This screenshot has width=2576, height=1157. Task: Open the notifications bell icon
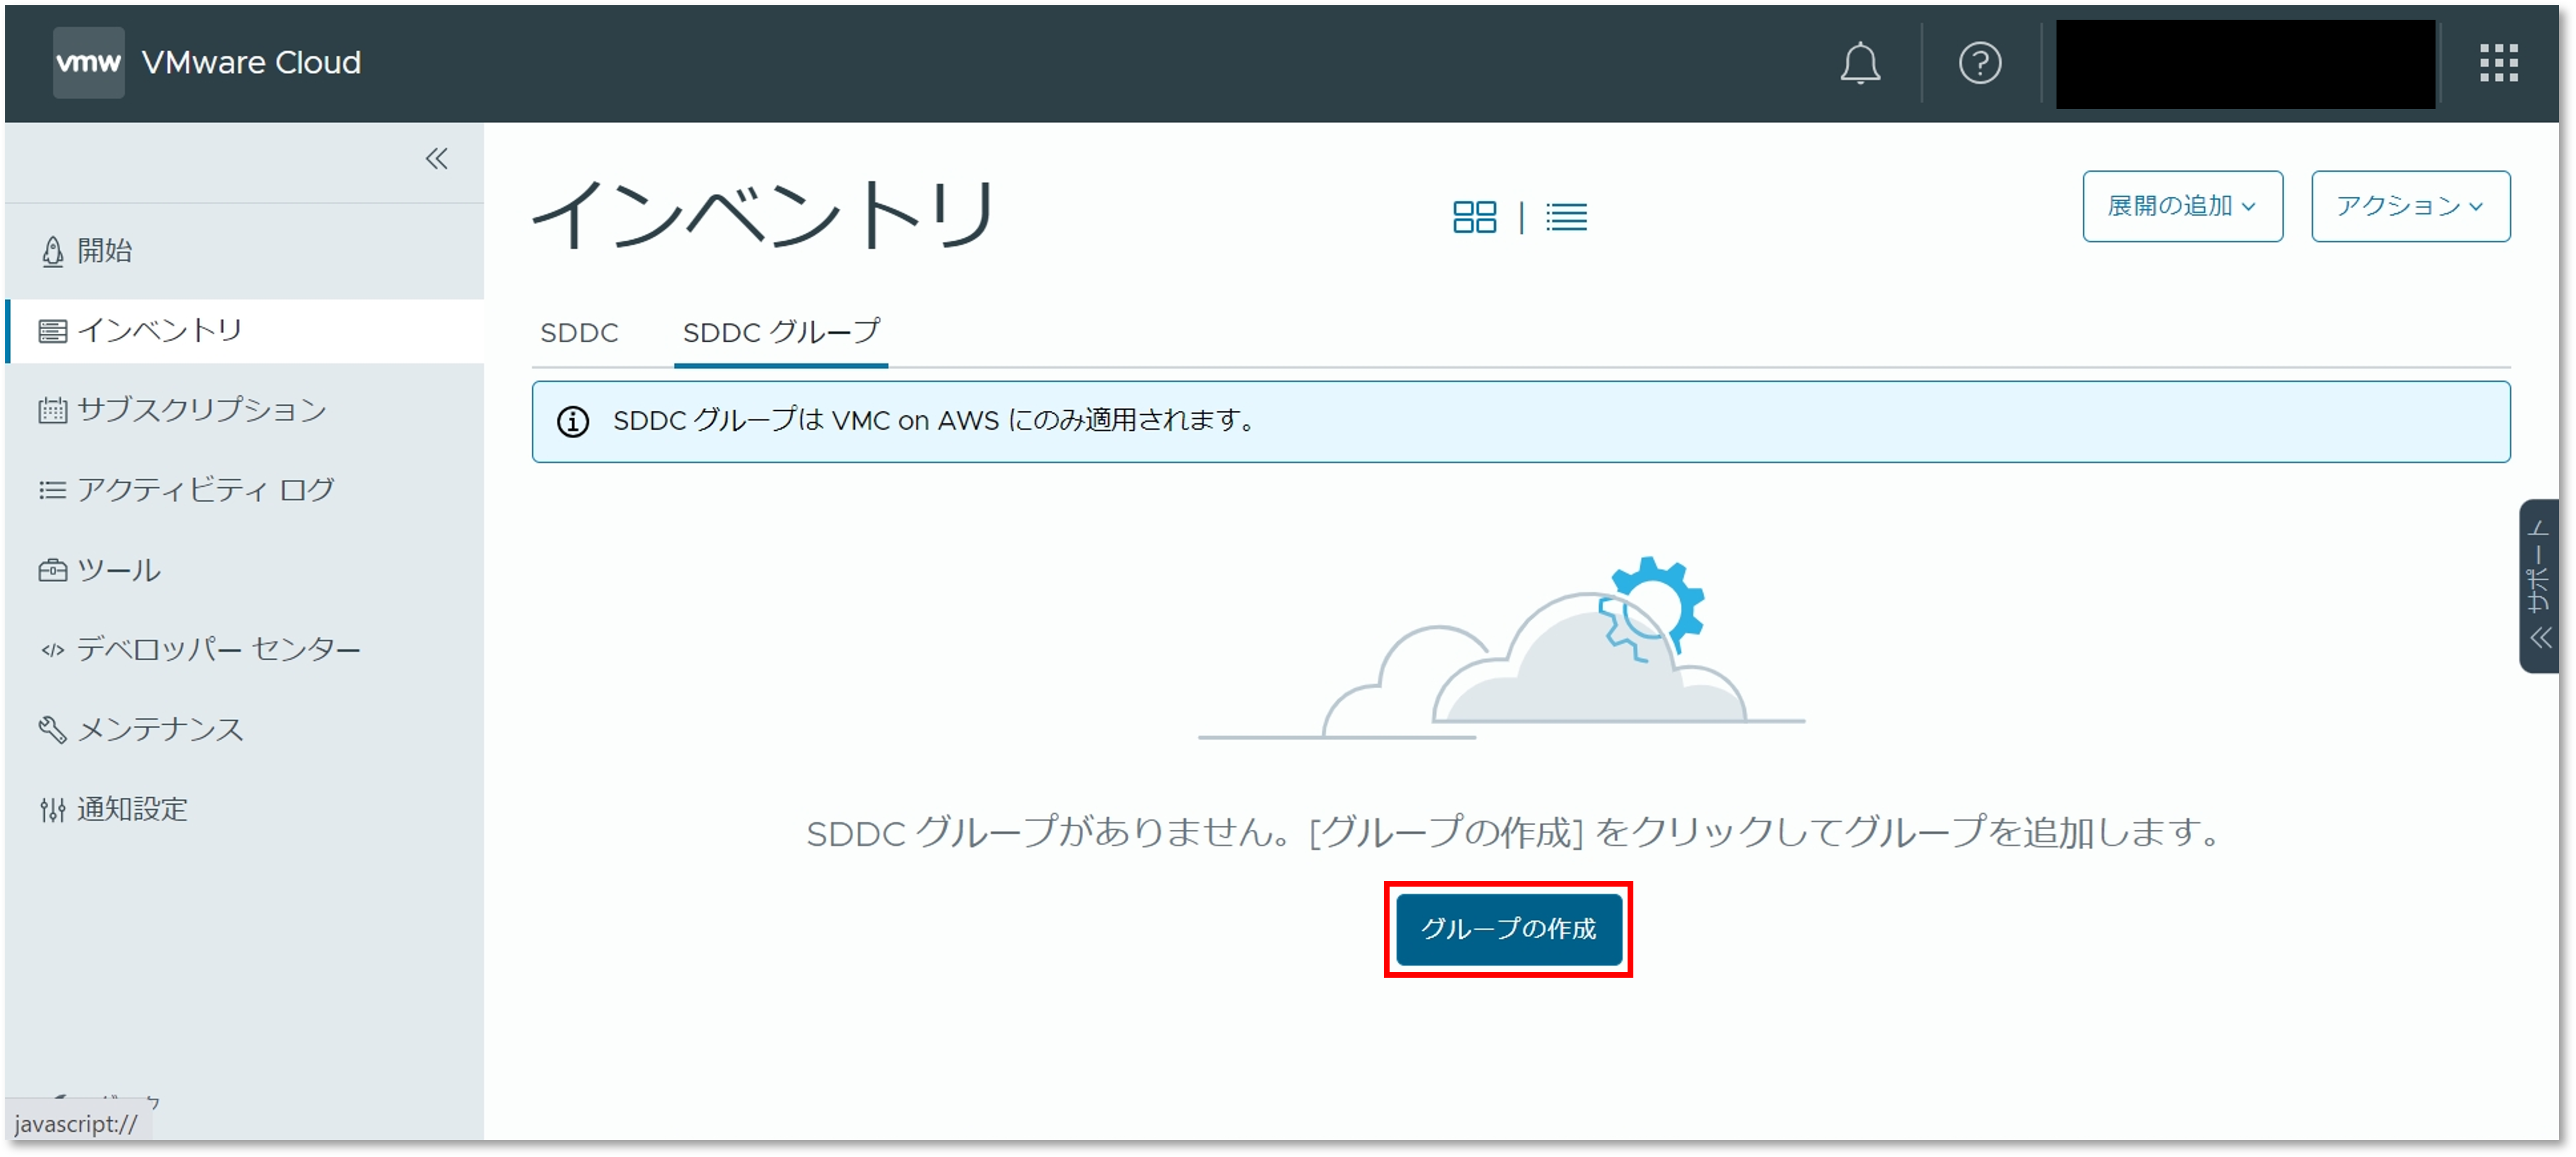point(1860,63)
